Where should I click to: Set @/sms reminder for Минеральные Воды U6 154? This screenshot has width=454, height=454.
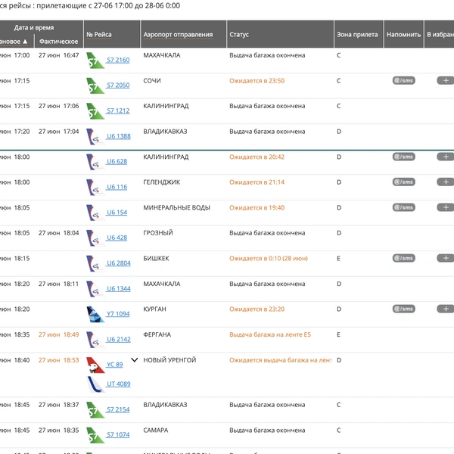point(403,207)
